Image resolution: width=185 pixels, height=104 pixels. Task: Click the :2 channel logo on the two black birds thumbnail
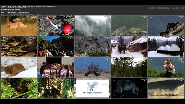[77, 60]
